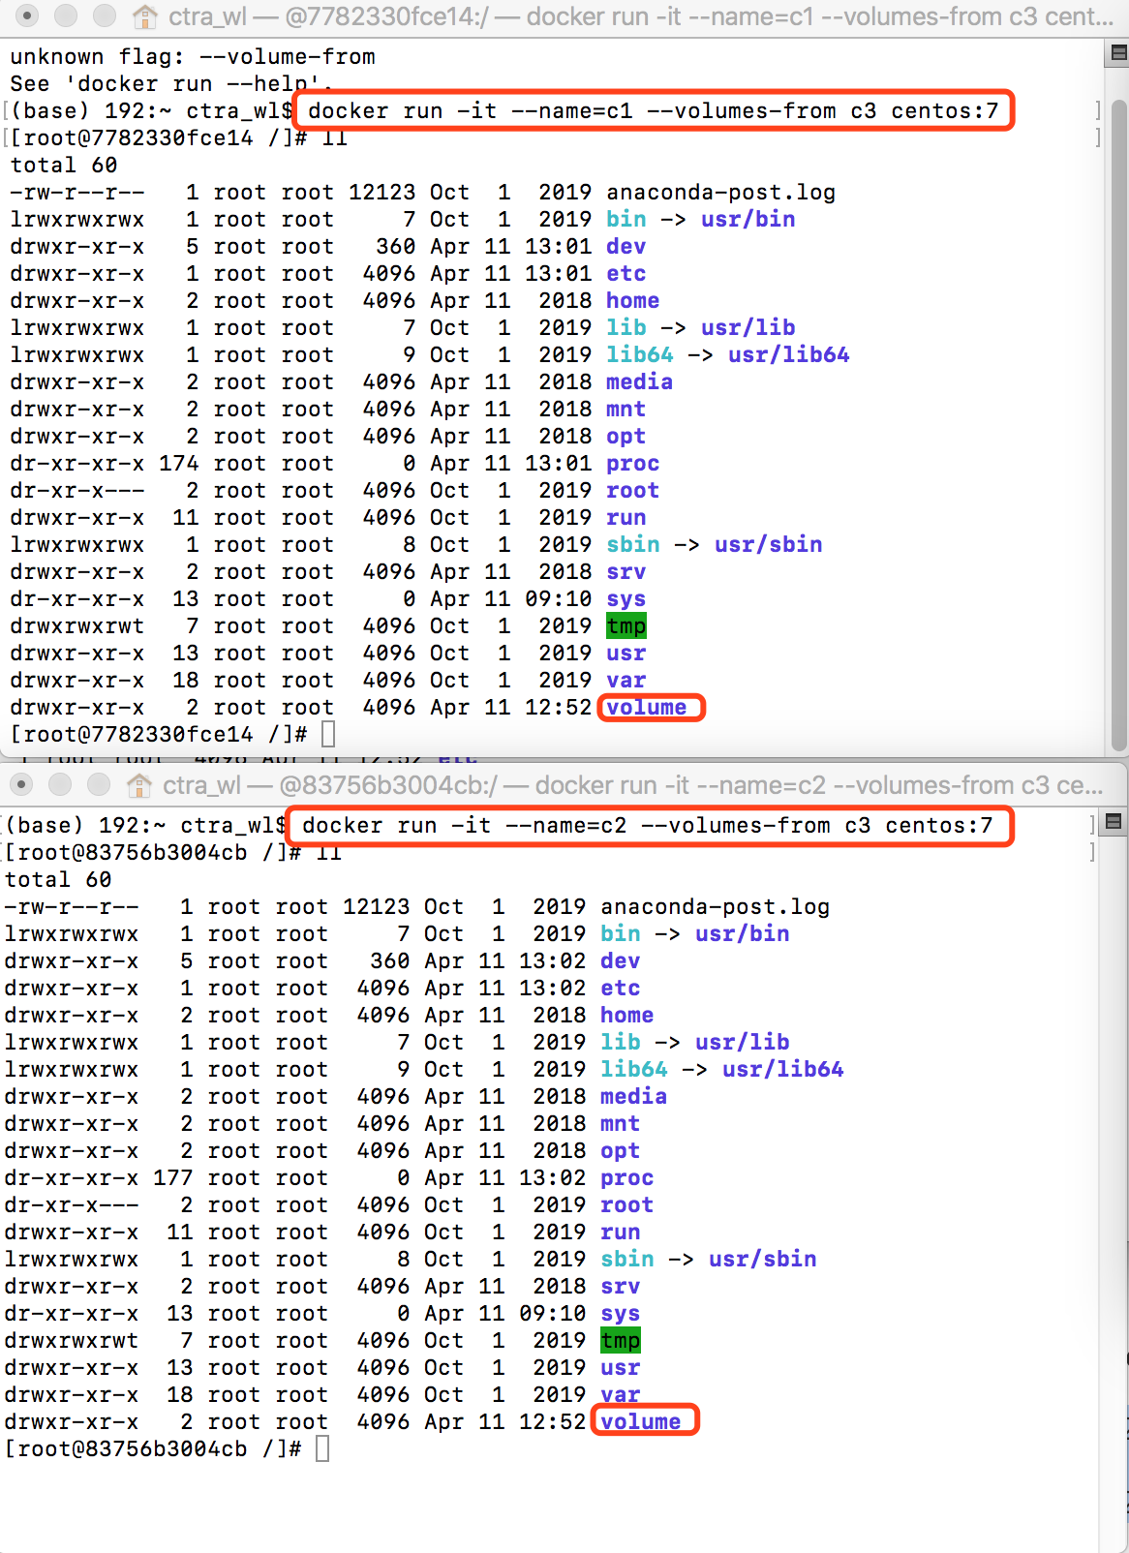The height and width of the screenshot is (1553, 1129).
Task: Click the 'var' directory in c2 window
Action: [621, 1395]
